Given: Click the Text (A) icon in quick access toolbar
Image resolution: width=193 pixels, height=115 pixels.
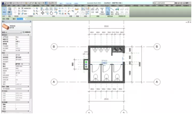Looking at the screenshot, I should (x=36, y=3).
